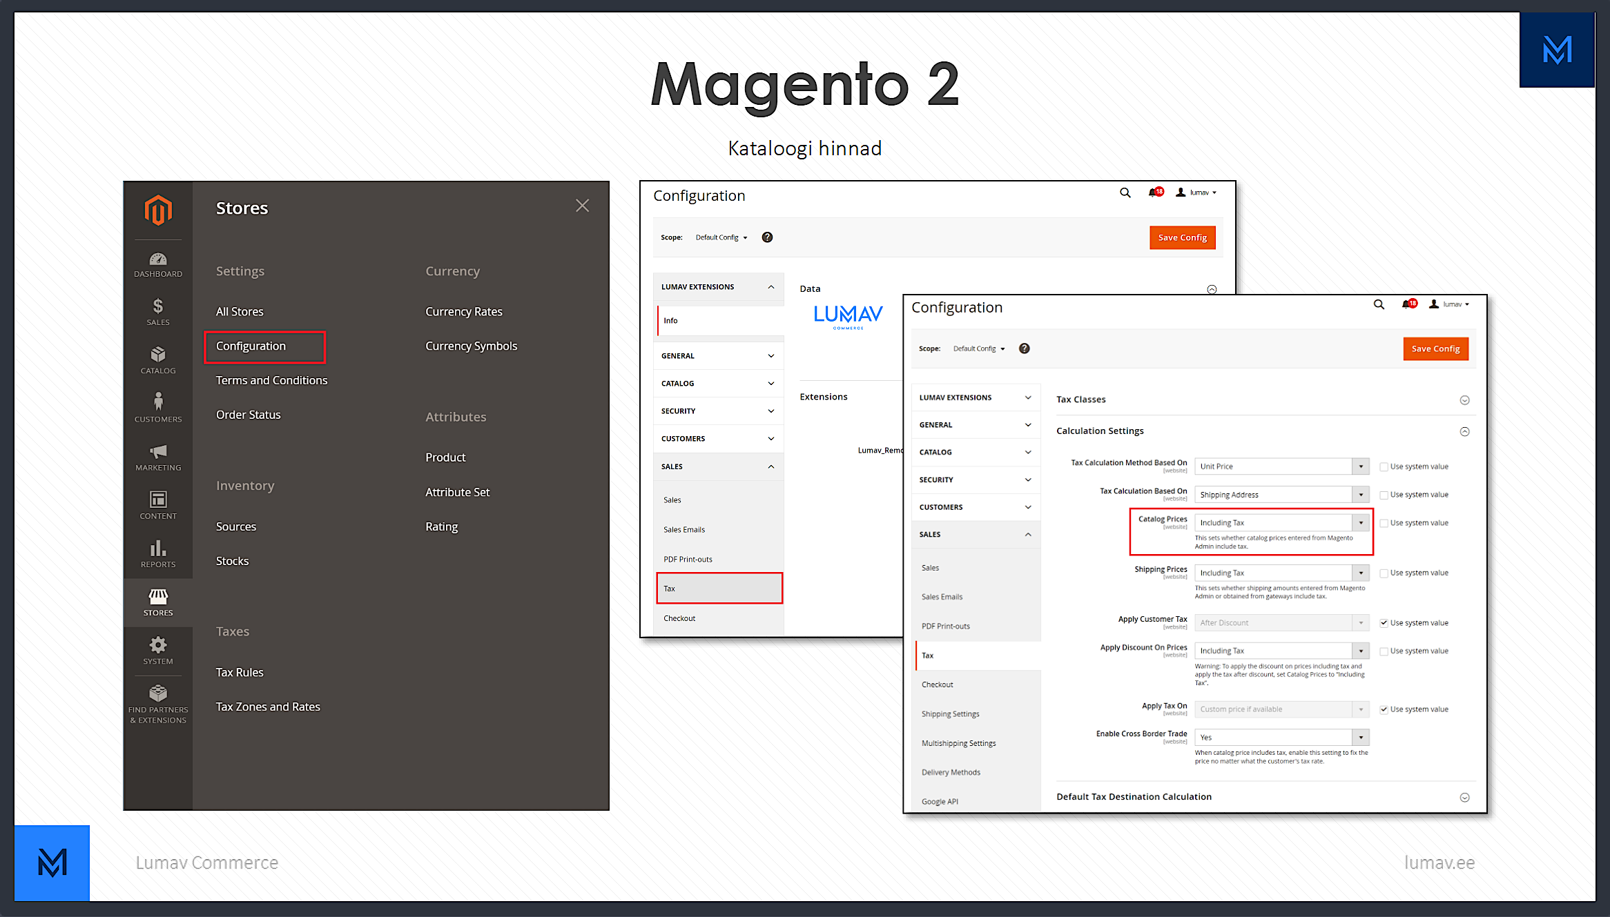Click scope help icon in back Configuration window

pos(767,237)
